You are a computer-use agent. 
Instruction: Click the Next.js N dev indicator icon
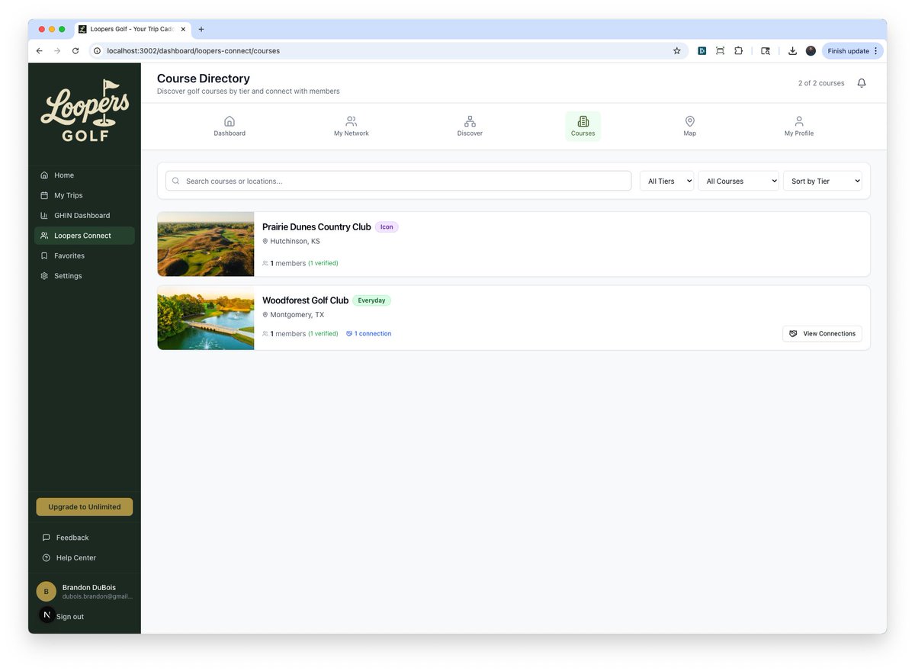(47, 615)
